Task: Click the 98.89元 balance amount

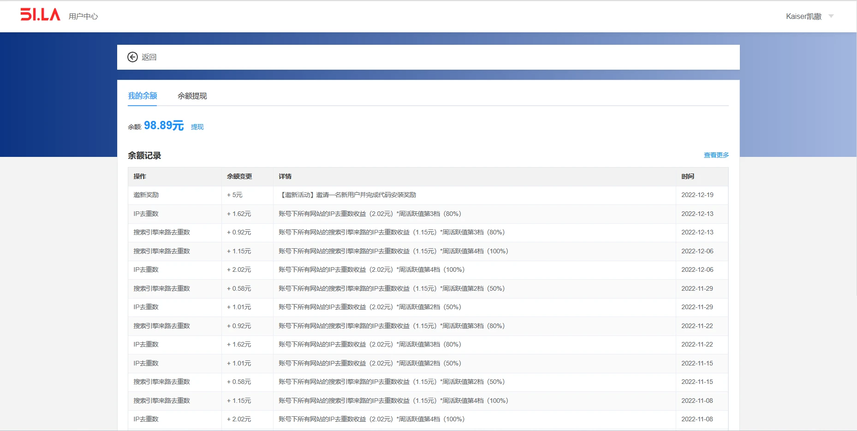Action: [x=163, y=126]
